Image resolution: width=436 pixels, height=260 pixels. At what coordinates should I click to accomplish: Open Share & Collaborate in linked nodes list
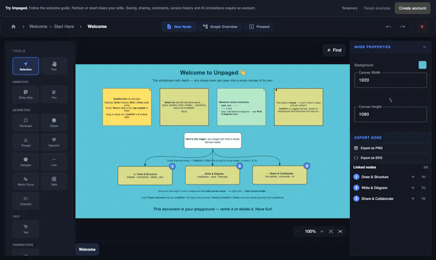click(377, 199)
